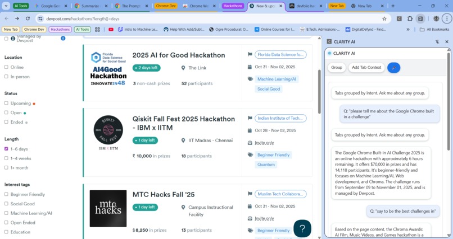Open a new tab with the plus icon
This screenshot has width=453, height=239.
click(x=393, y=6)
